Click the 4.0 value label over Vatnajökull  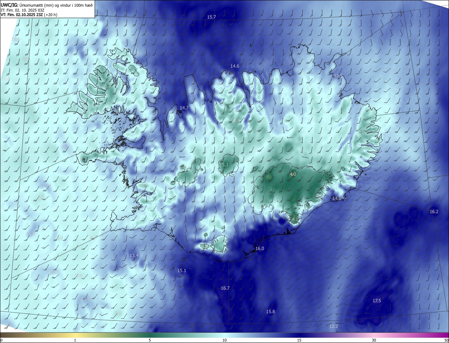coord(293,174)
